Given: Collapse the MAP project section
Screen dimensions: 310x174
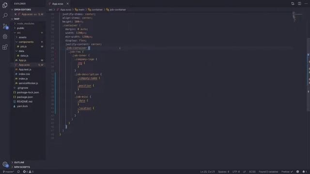Looking at the screenshot, I should click(16, 19).
